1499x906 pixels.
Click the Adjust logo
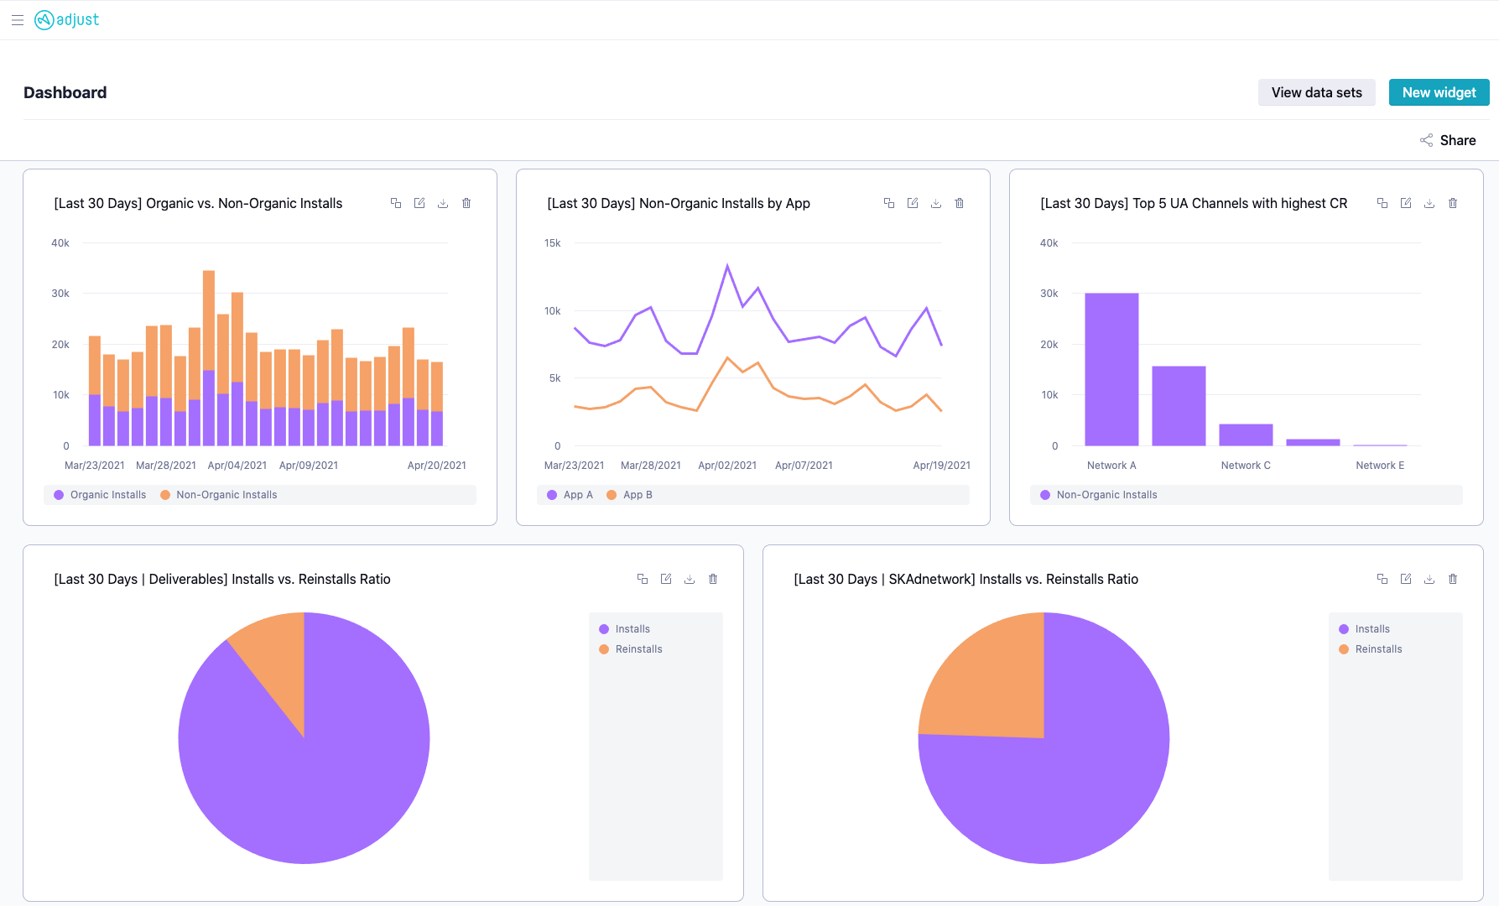coord(67,20)
